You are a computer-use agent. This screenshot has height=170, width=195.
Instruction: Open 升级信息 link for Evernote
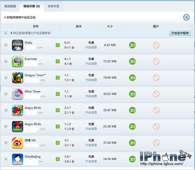tap(91, 64)
